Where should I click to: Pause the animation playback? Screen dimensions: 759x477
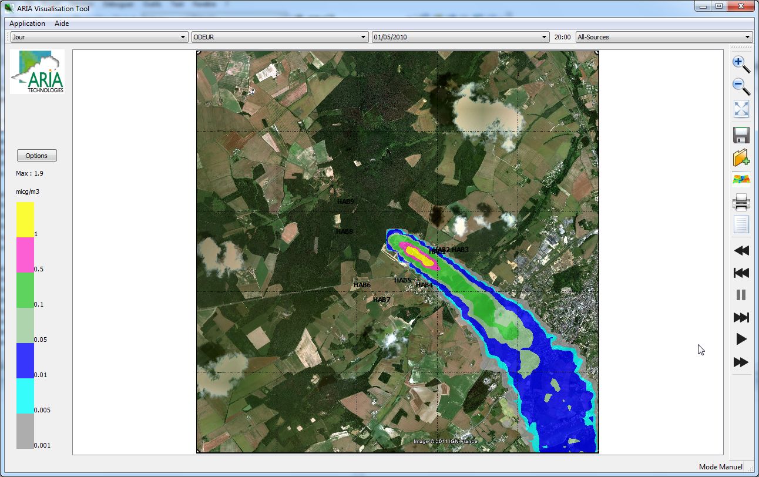[741, 295]
